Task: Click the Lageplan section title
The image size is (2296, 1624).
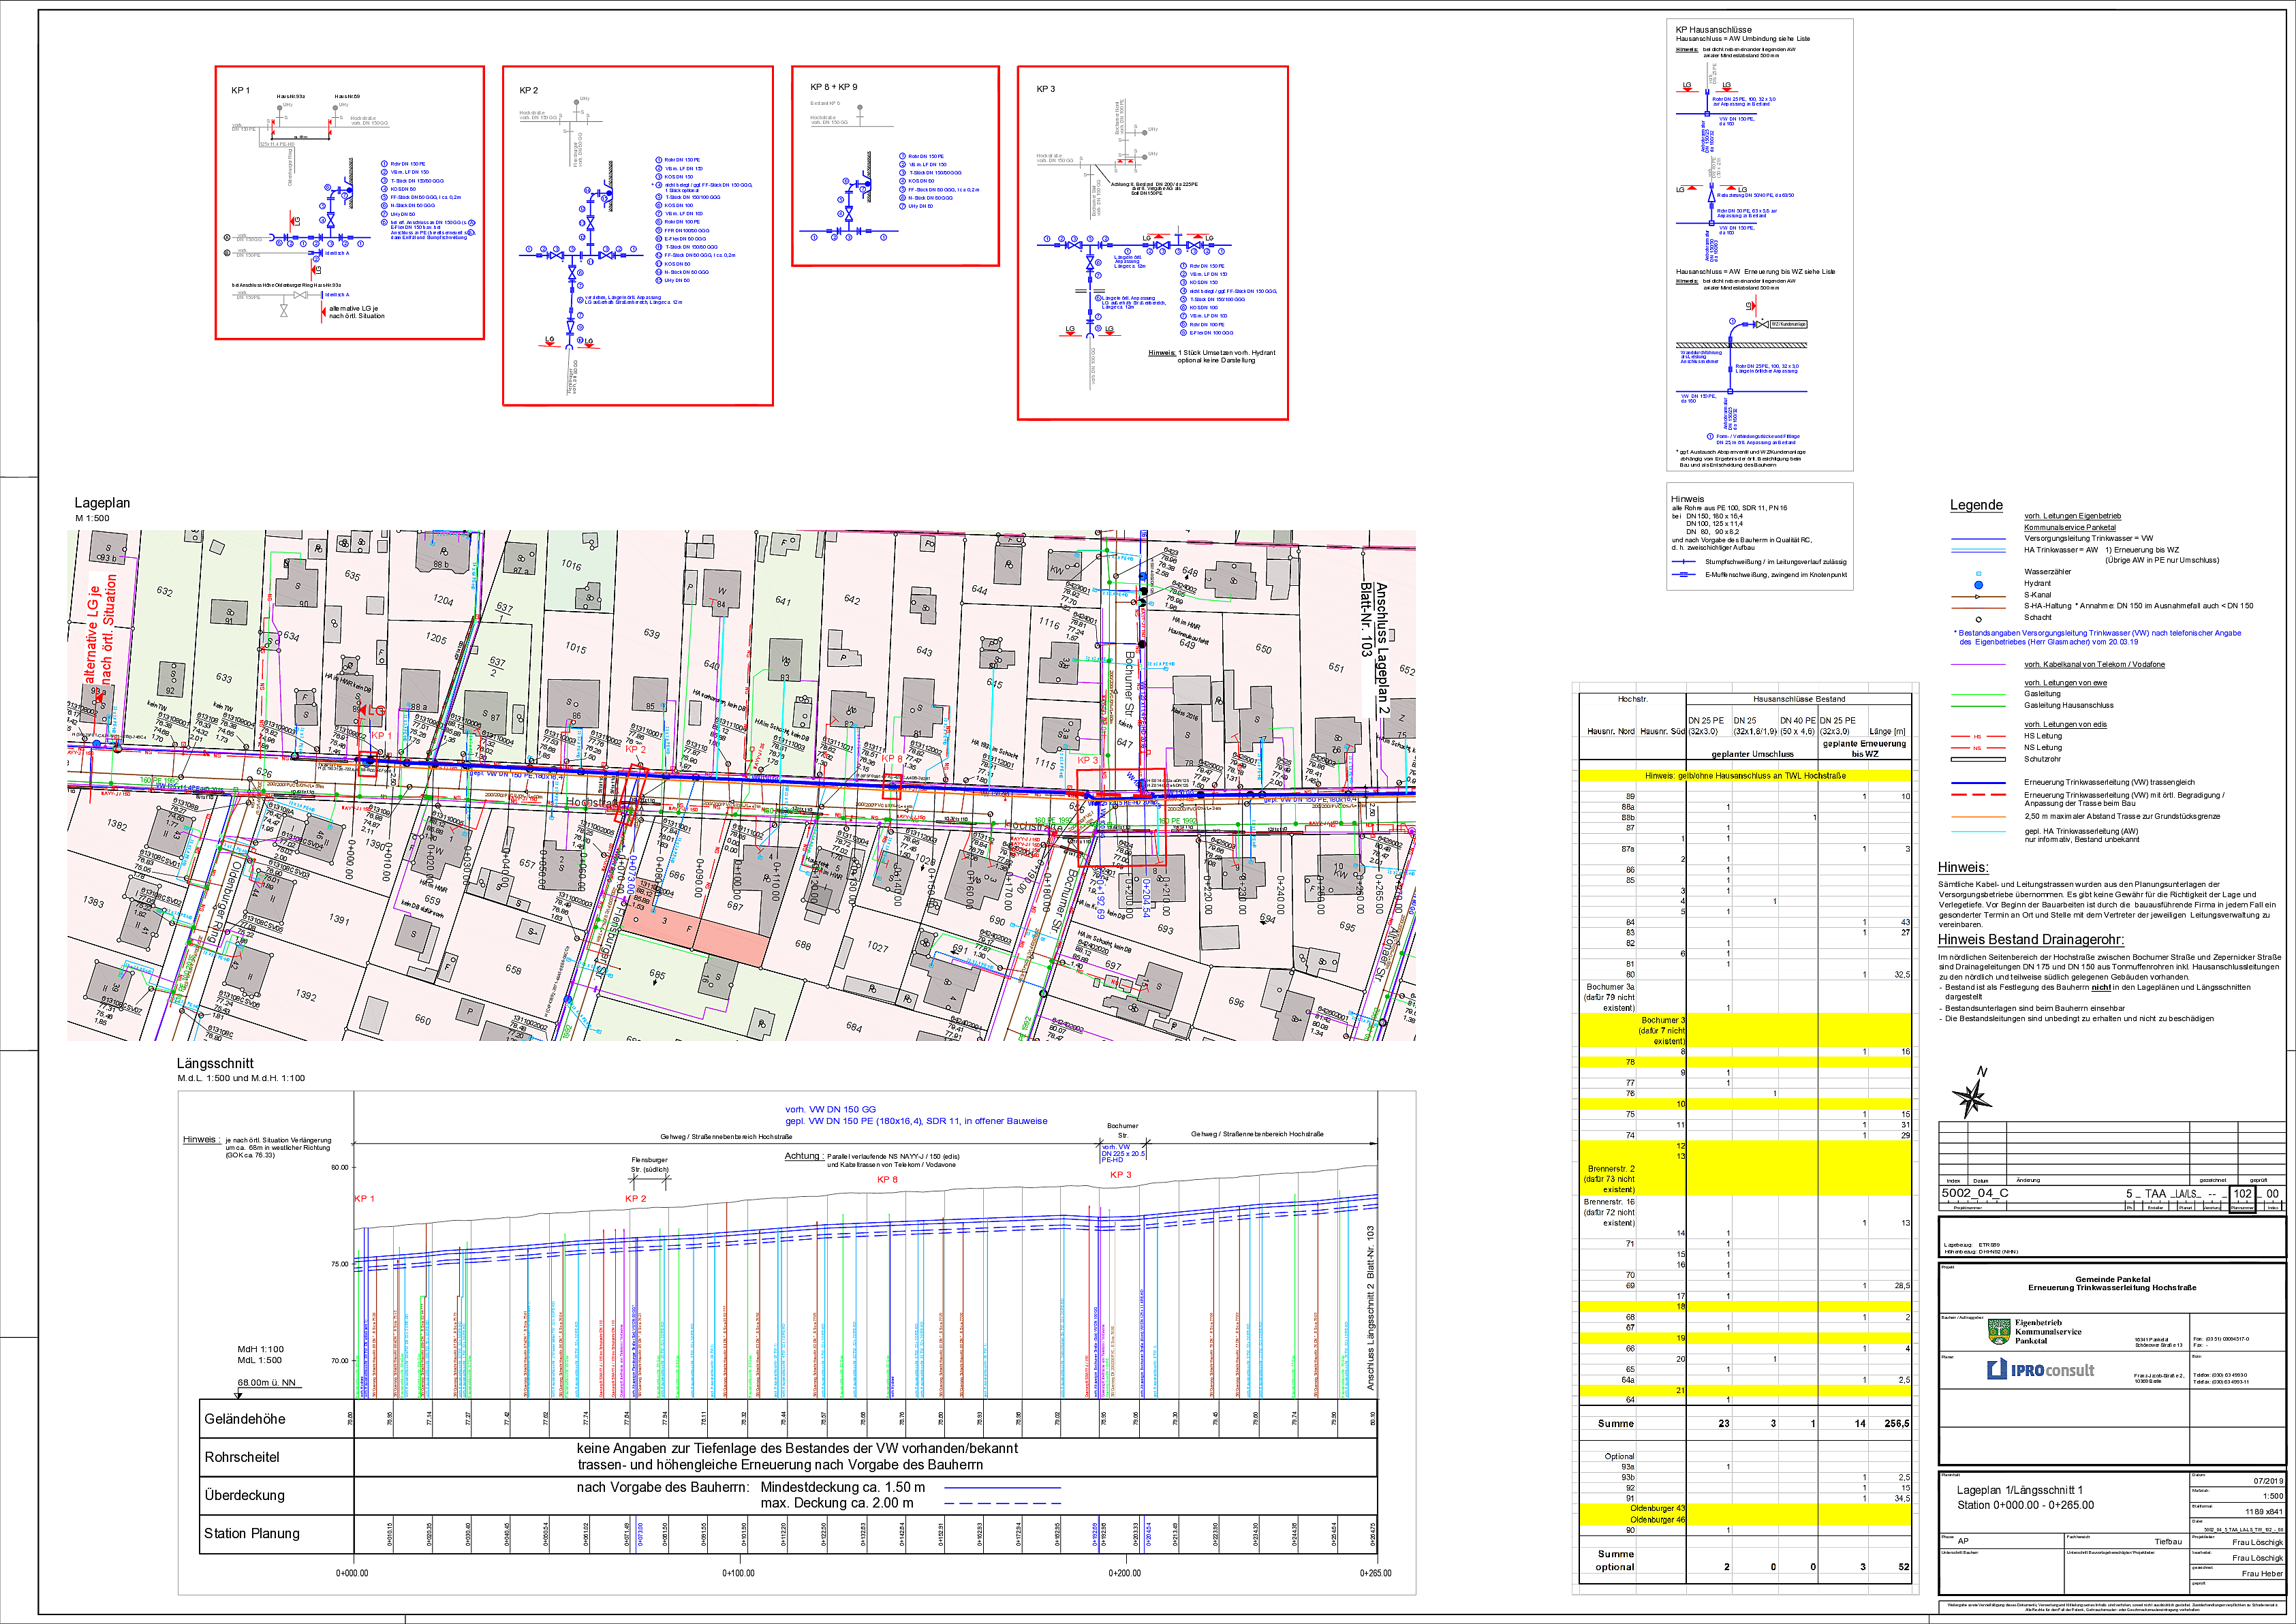Action: (x=102, y=503)
